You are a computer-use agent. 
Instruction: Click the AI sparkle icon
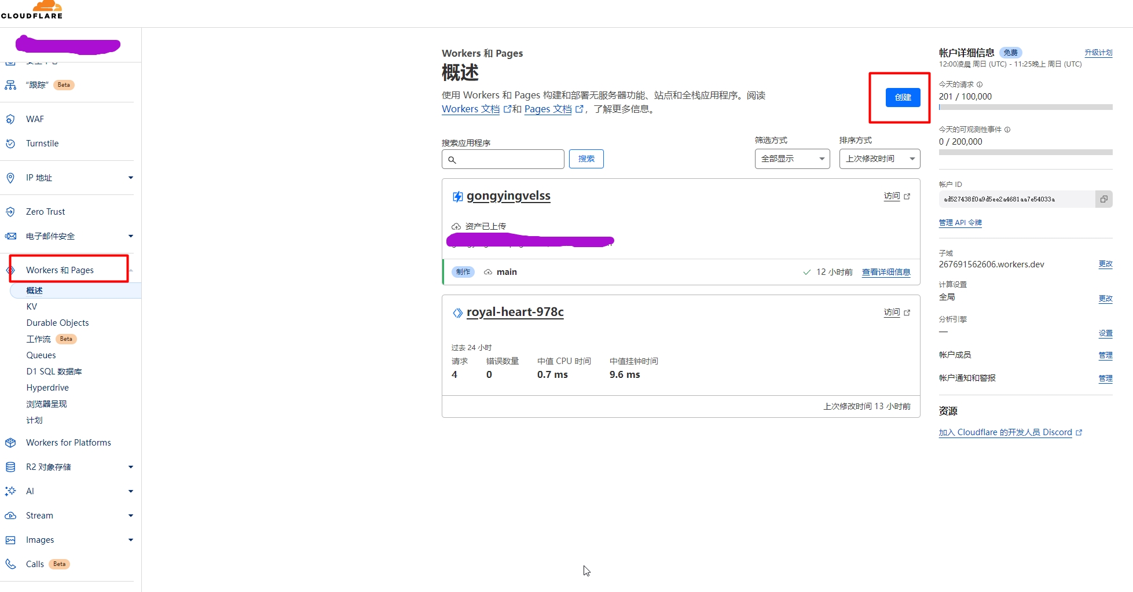[10, 491]
